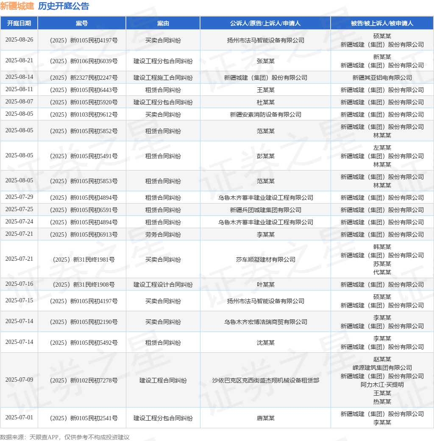
Task: Click the 历史开庭公告 heading
Action: (x=64, y=6)
